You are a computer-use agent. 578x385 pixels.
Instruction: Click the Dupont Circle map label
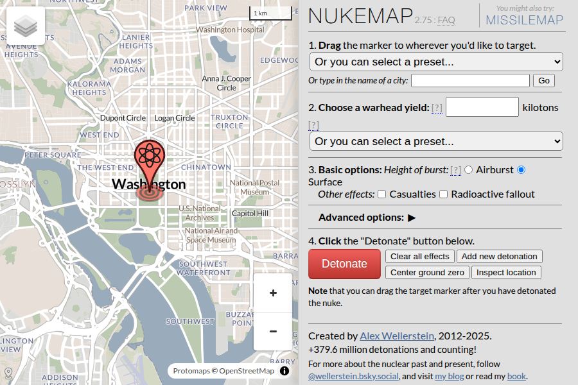click(123, 118)
